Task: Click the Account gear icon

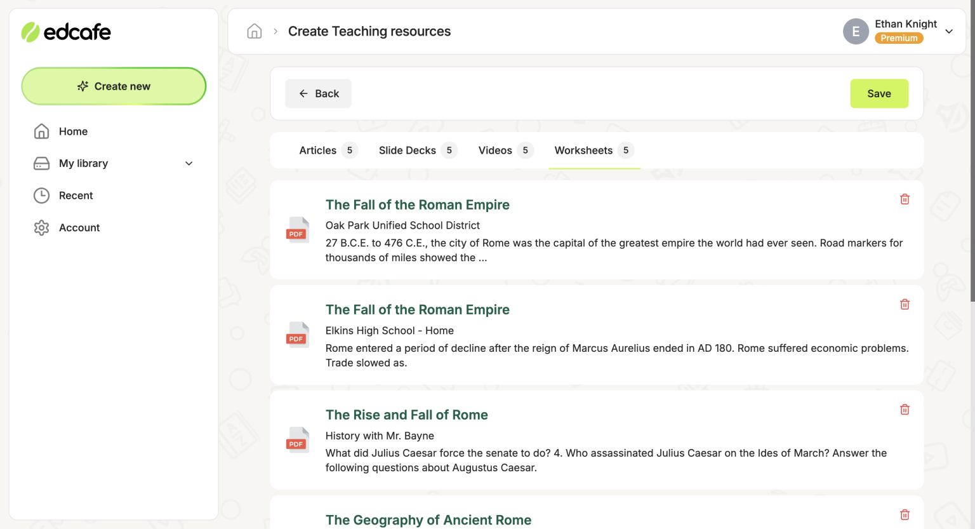Action: click(41, 227)
